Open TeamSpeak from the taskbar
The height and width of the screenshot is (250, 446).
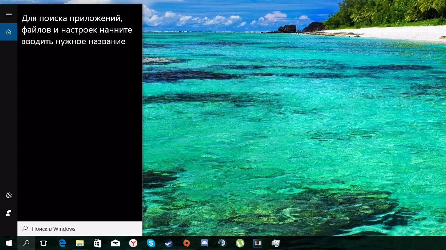coord(222,243)
